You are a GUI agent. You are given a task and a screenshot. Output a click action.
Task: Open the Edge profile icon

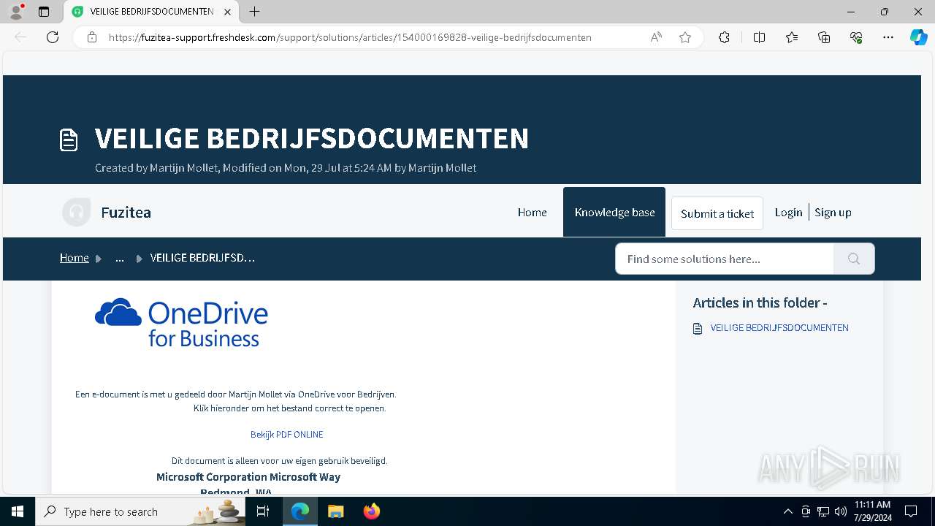click(15, 12)
